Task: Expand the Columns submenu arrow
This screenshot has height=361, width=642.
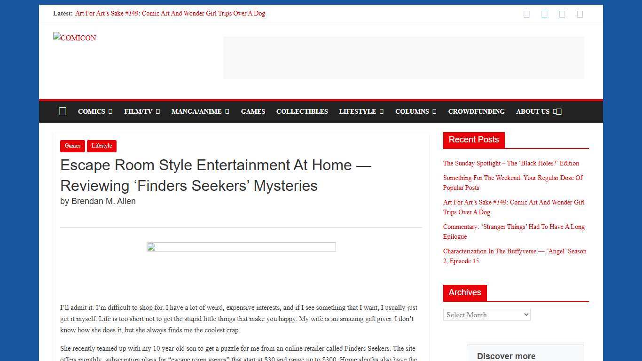Action: 434,111
